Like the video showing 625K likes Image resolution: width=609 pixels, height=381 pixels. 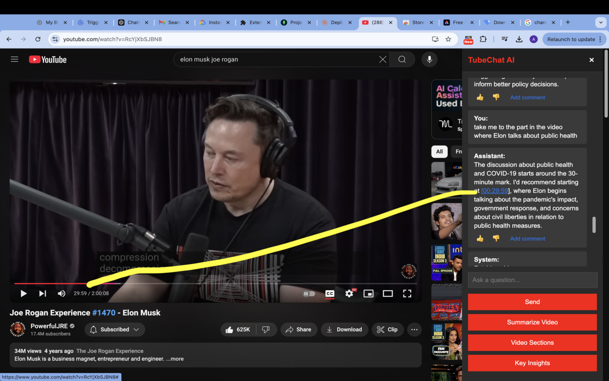(x=238, y=330)
